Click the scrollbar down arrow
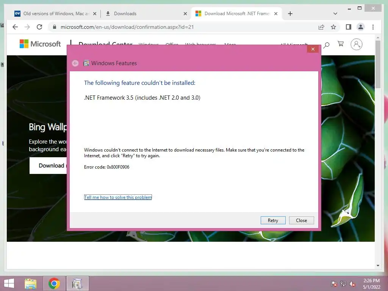The height and width of the screenshot is (291, 388). pos(378,266)
